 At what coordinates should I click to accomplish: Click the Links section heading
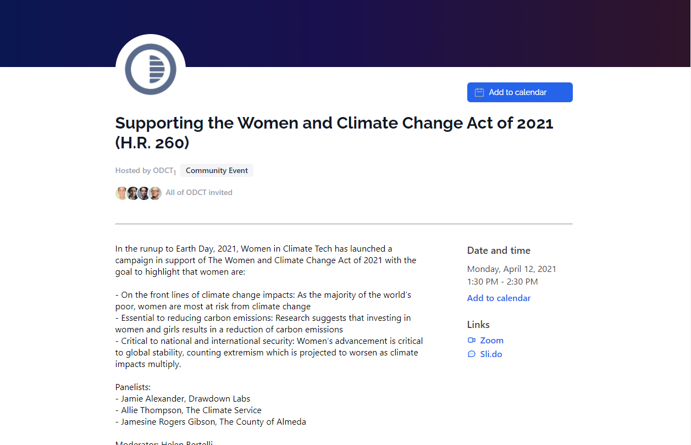[x=478, y=324]
